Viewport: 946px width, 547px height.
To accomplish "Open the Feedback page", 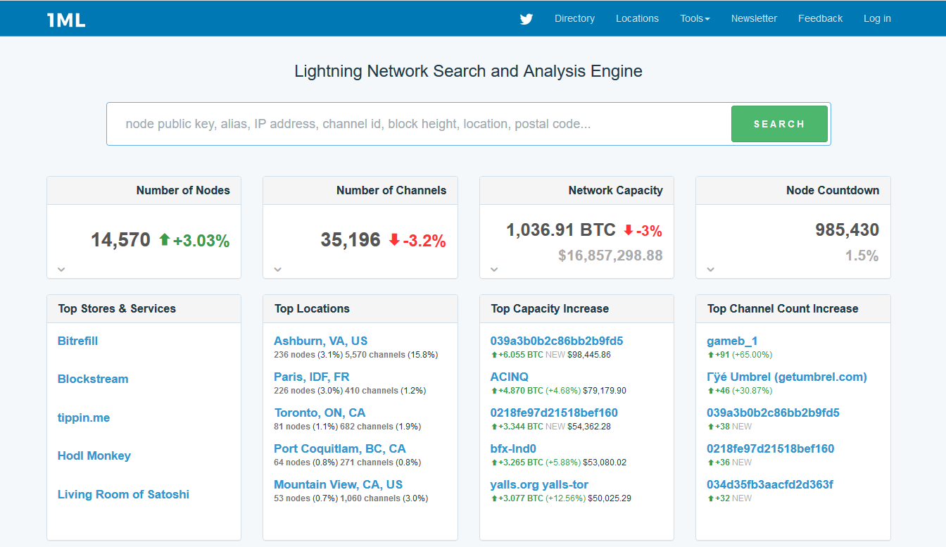I will click(x=820, y=18).
